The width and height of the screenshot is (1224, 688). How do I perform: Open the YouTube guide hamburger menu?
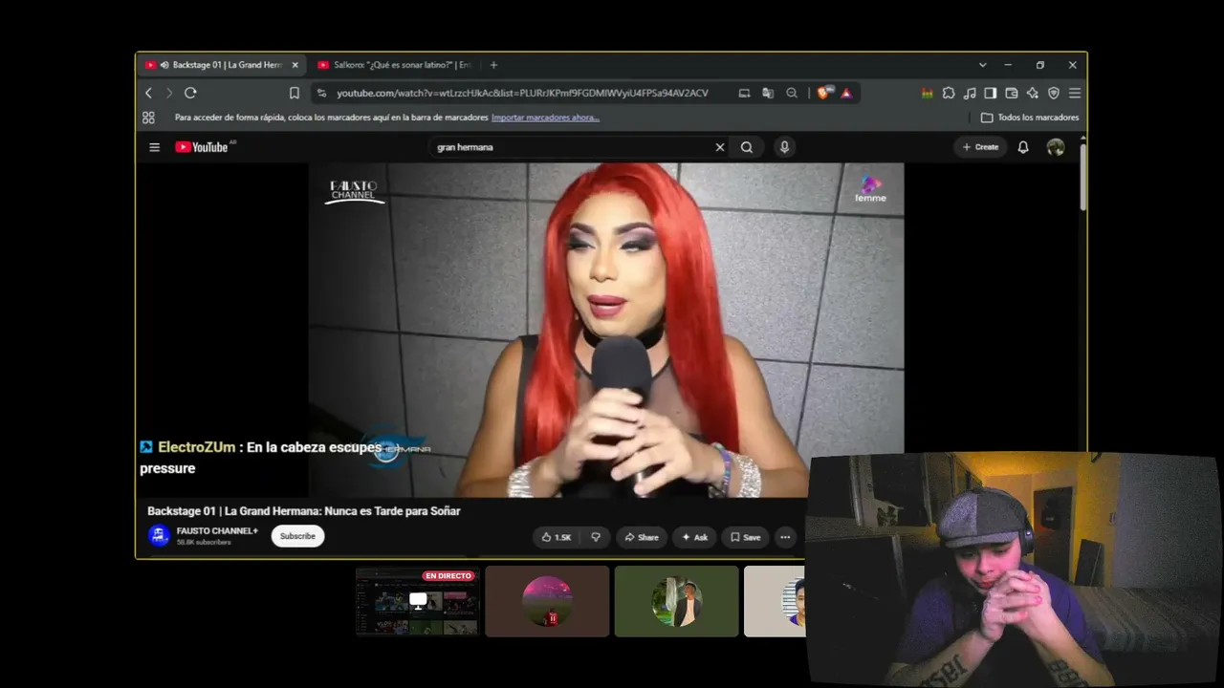coord(154,147)
